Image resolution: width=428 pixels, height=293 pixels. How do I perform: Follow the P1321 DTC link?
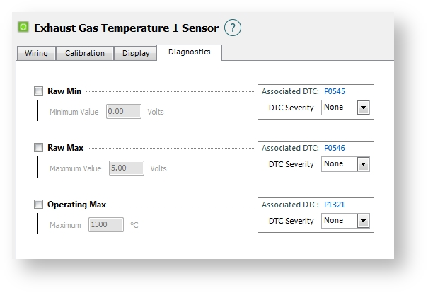[335, 205]
